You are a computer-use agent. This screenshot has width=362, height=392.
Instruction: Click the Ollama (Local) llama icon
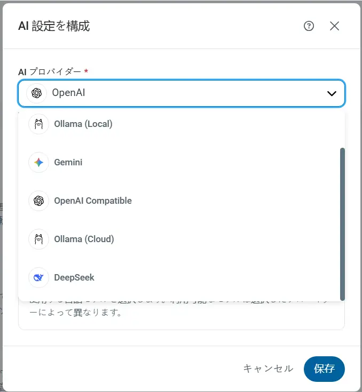click(x=38, y=124)
